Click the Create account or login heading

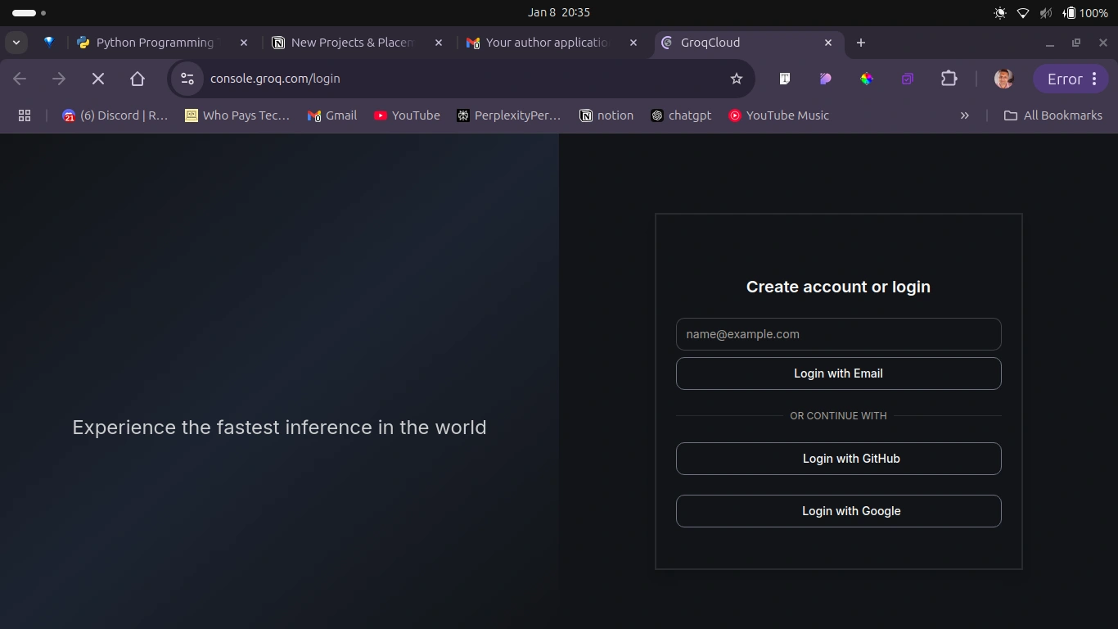tap(838, 287)
